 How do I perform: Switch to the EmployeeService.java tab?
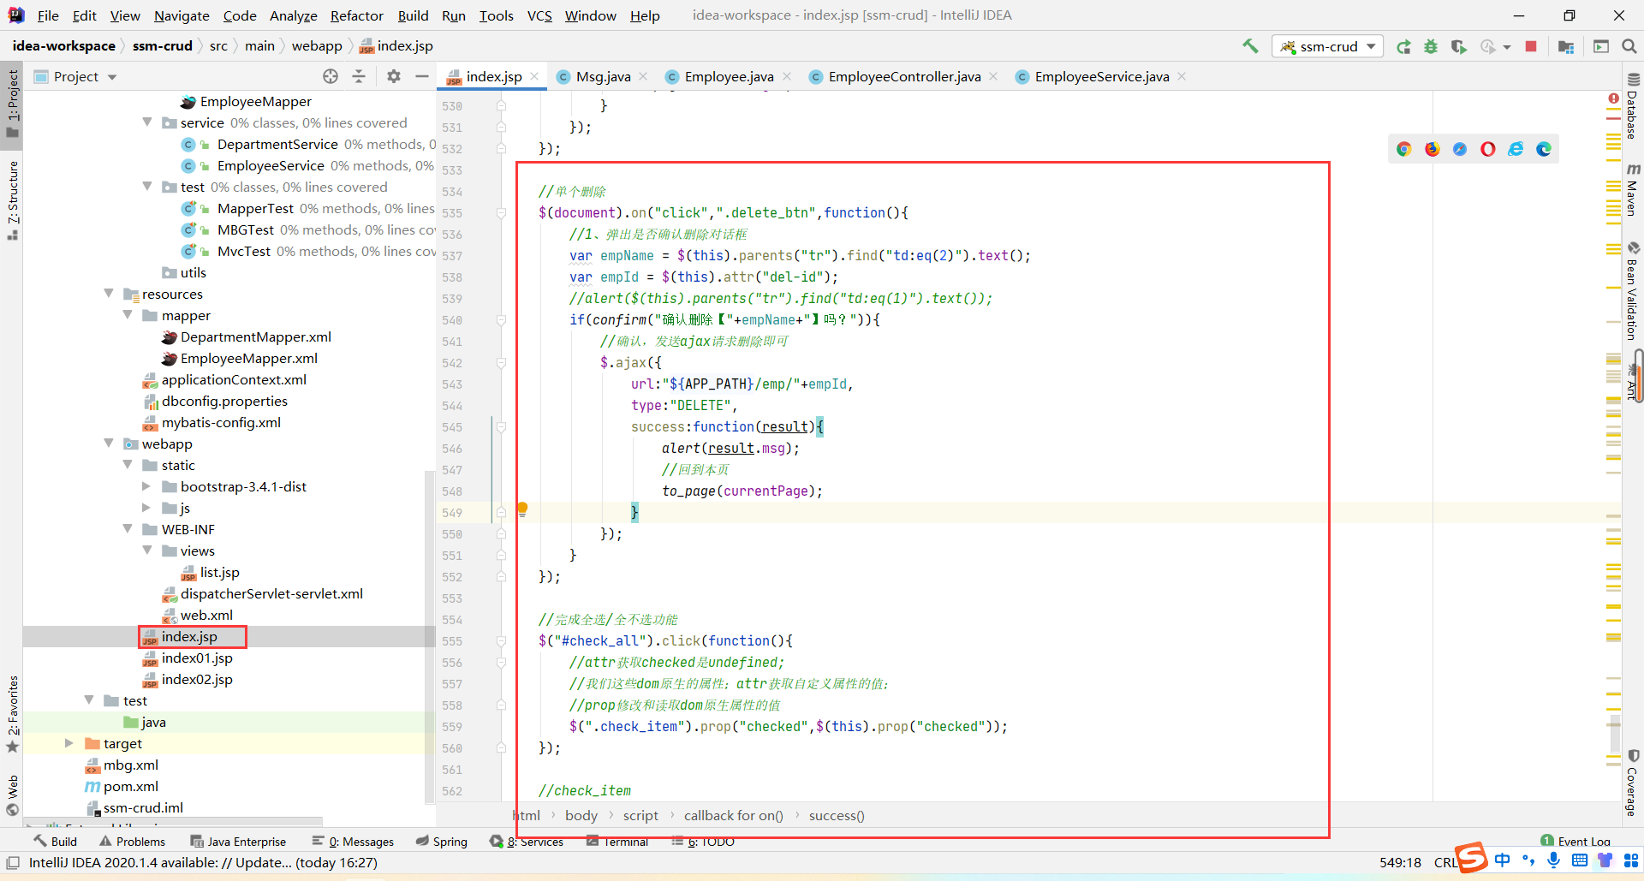[1101, 76]
